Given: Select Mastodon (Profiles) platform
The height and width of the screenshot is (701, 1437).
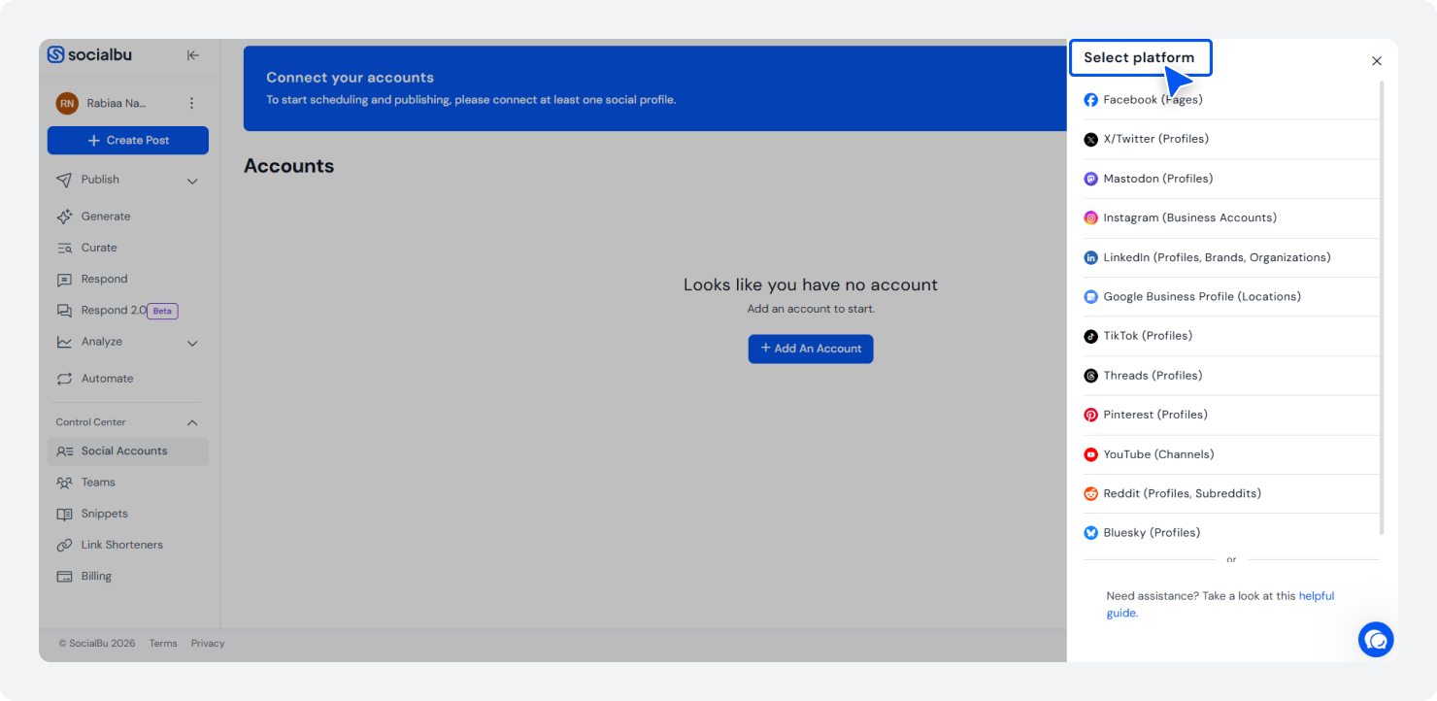Looking at the screenshot, I should click(x=1231, y=179).
